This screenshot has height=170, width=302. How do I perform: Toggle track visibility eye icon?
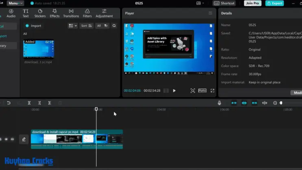tap(6, 139)
